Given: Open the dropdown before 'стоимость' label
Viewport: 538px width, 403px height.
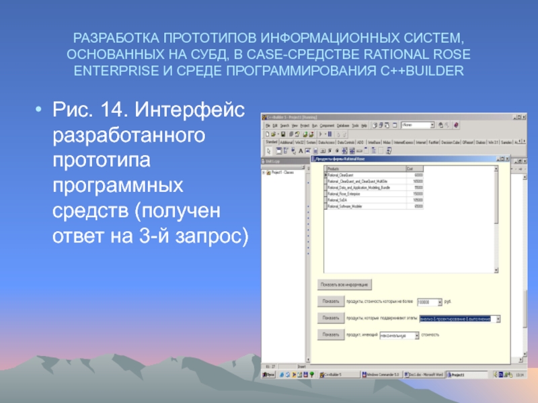Looking at the screenshot, I should tap(416, 336).
